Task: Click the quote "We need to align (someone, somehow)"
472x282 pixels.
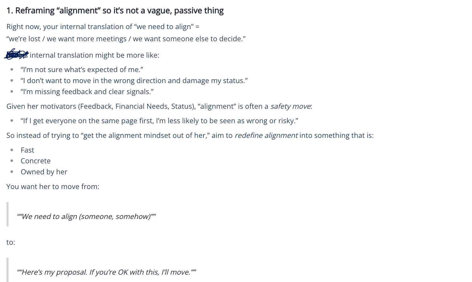Action: tap(86, 216)
